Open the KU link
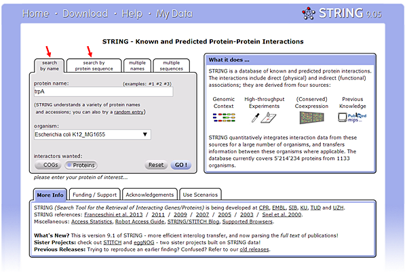Screen dimensions: 407x272 [x=304, y=208]
